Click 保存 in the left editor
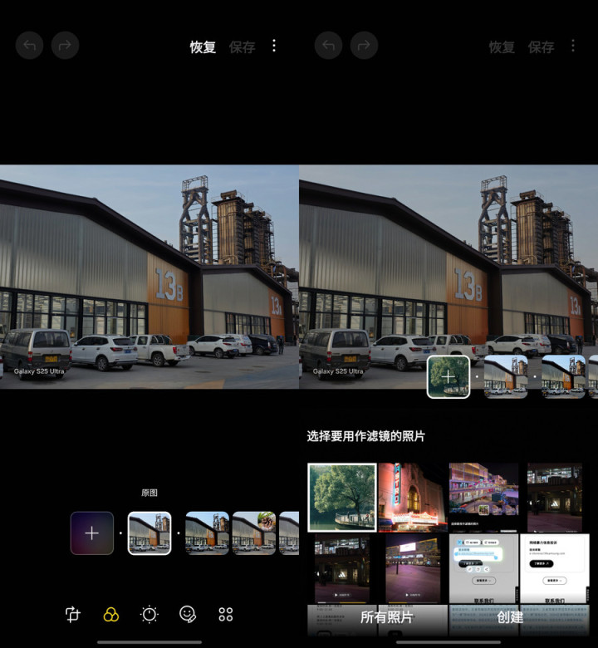This screenshot has width=598, height=648. [243, 47]
